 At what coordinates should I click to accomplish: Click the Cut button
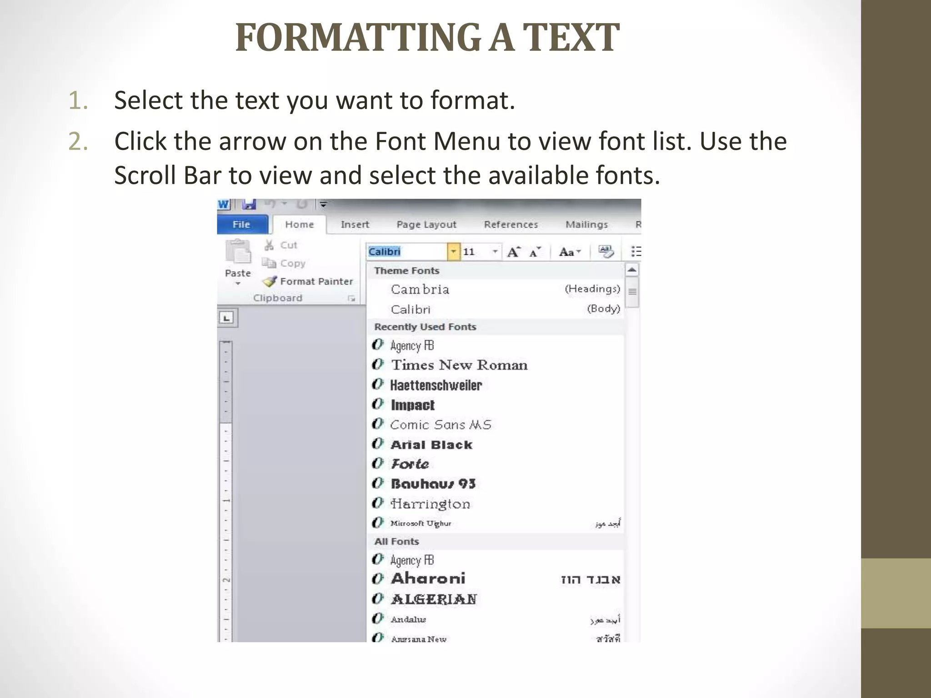[281, 245]
